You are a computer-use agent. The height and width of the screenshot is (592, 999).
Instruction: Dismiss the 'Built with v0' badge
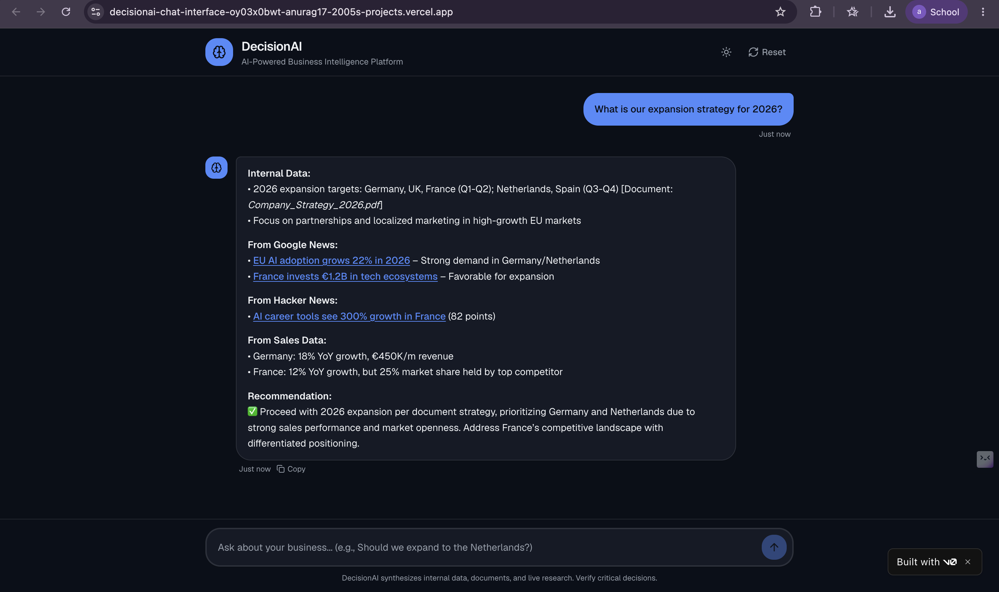tap(967, 562)
